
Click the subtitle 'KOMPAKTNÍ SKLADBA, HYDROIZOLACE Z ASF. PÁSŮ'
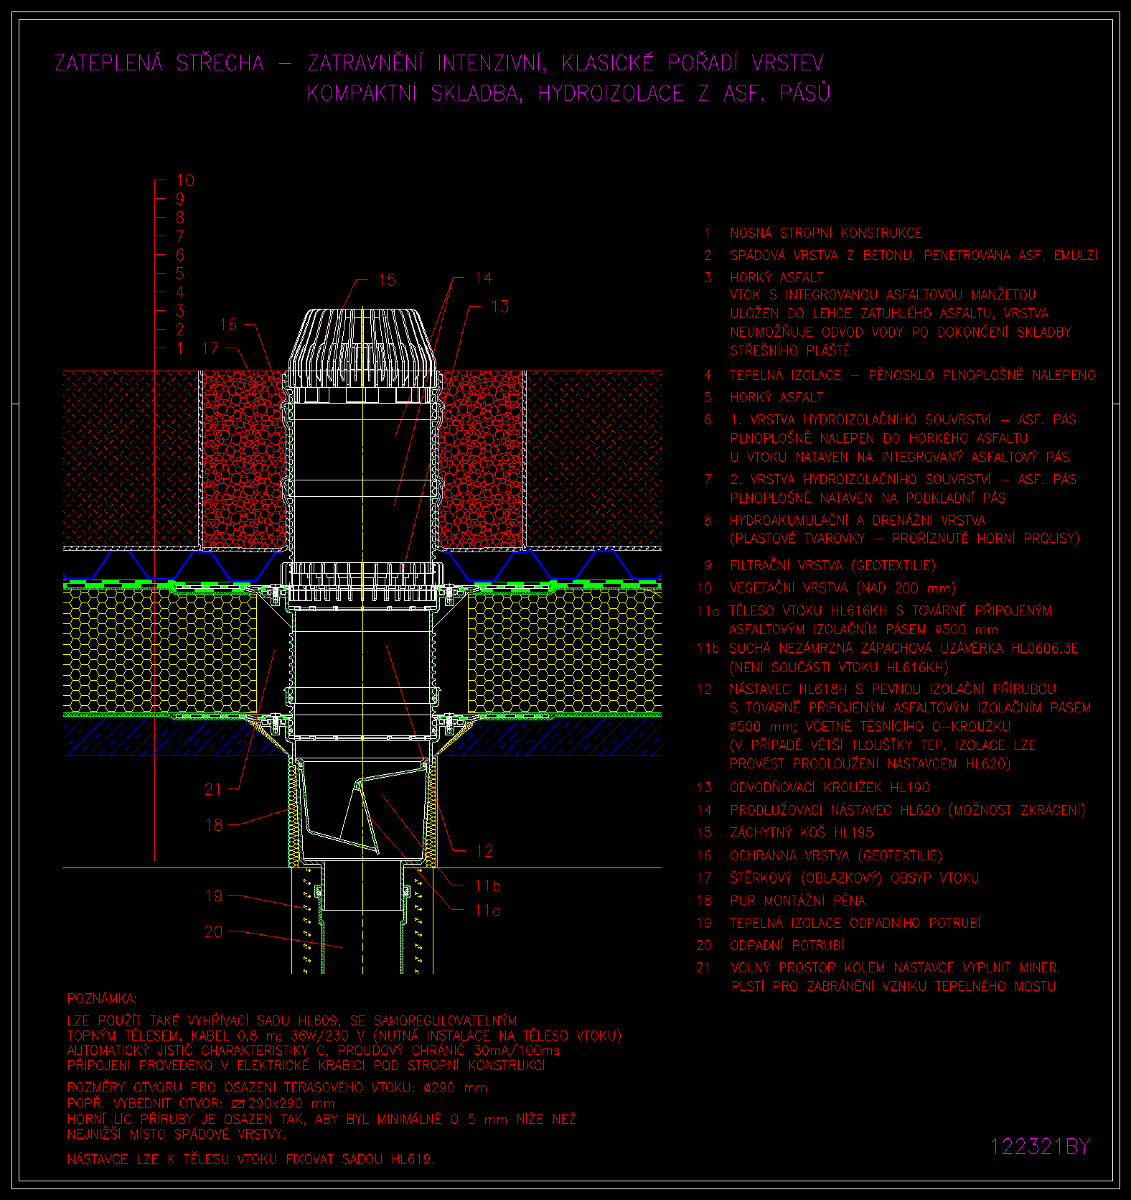pyautogui.click(x=569, y=93)
